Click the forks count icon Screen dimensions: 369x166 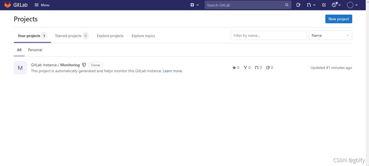tap(245, 68)
